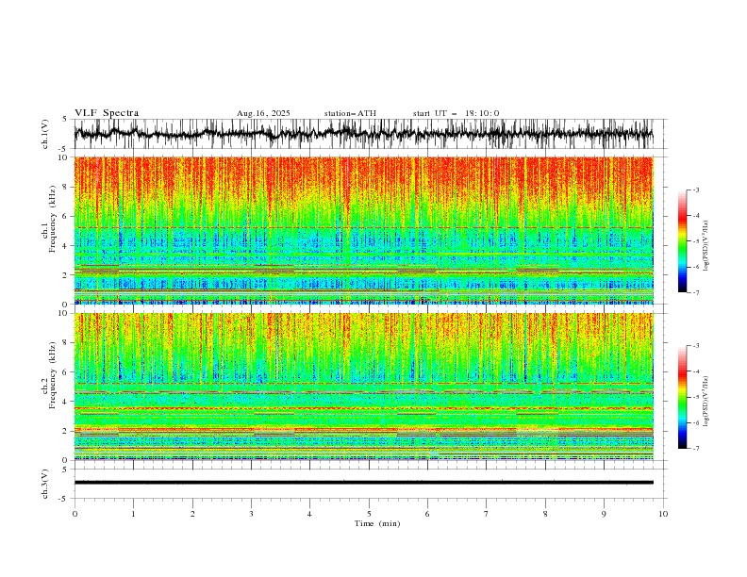The image size is (747, 577).
Task: Click time axis tick label "5"
Action: (x=369, y=514)
